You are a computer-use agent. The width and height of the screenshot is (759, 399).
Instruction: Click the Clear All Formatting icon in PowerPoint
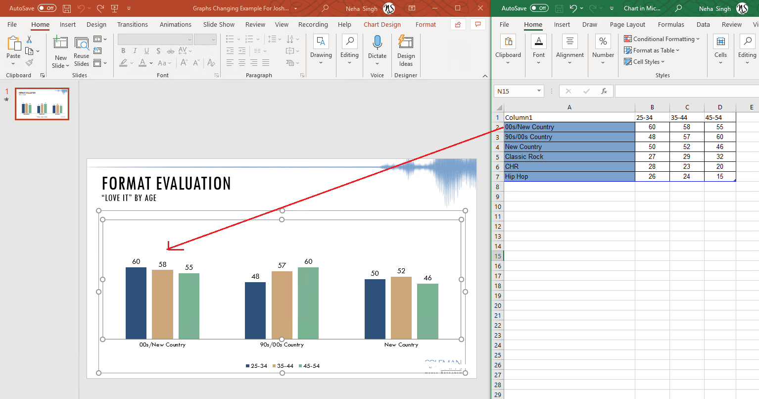click(x=211, y=63)
